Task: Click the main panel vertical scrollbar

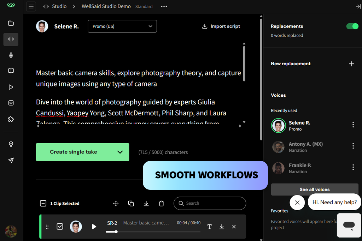Action: 261,79
